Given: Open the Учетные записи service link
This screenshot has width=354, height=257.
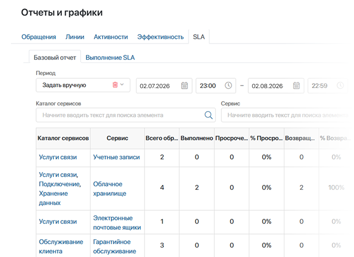Looking at the screenshot, I should [x=116, y=157].
